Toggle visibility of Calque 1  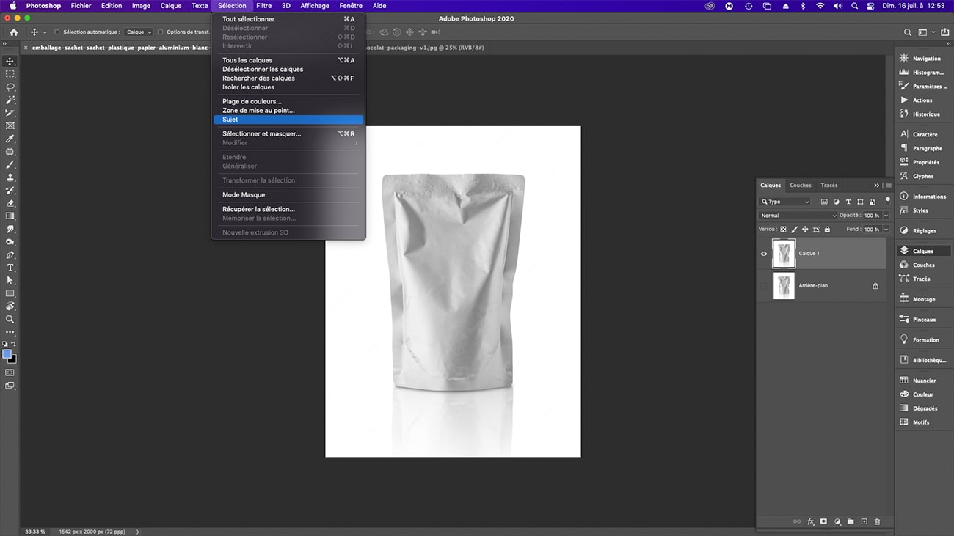pyautogui.click(x=763, y=253)
